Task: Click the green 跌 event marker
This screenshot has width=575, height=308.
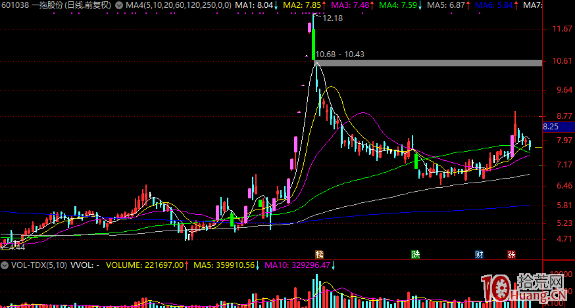Action: coord(416,255)
